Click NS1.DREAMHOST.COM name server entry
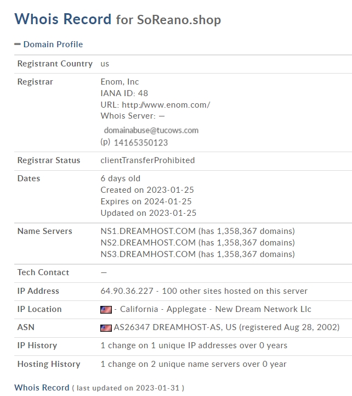 tap(148, 231)
